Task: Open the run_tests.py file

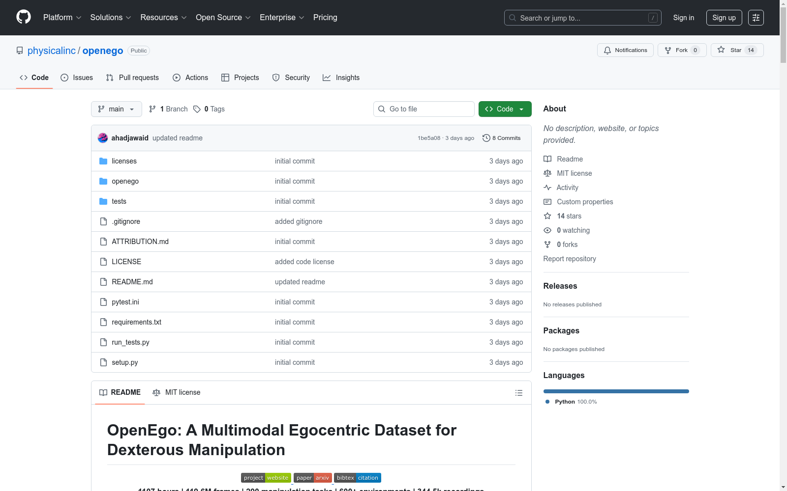Action: (x=130, y=342)
